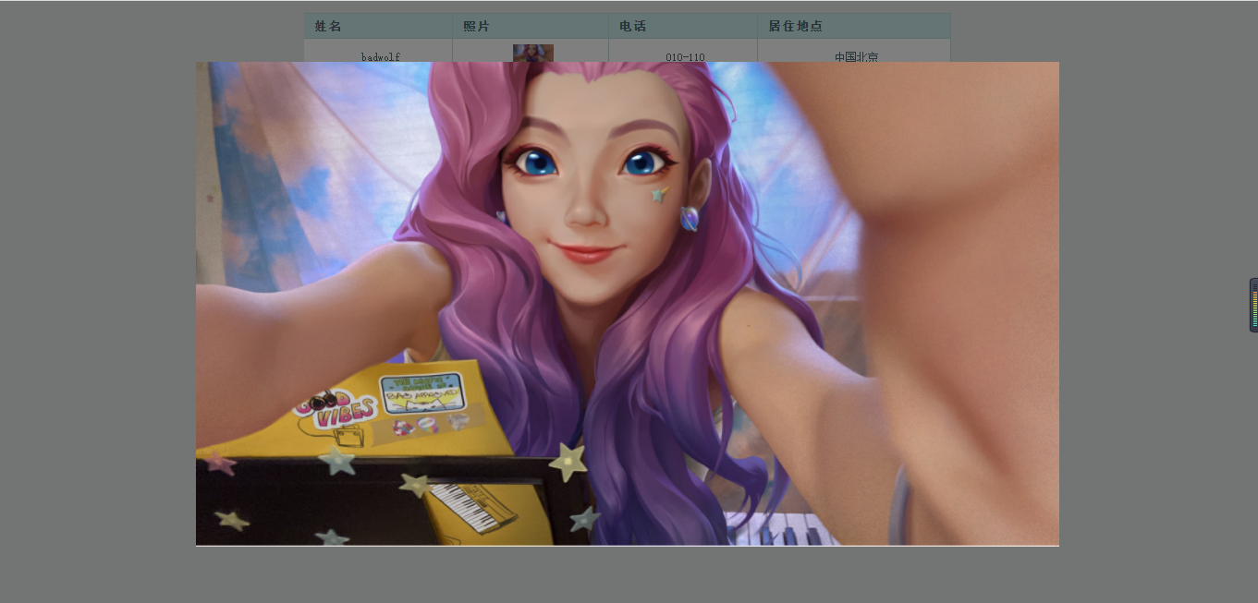Select the badwolf name cell
Viewport: 1258px width, 603px height.
[378, 51]
